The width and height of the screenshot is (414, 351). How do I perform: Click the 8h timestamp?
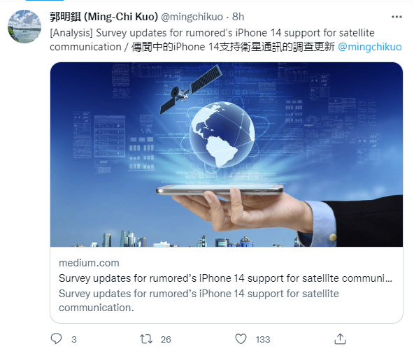coord(238,17)
